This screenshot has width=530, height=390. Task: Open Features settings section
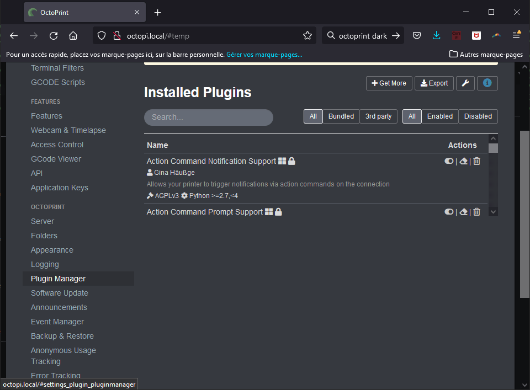tap(46, 116)
